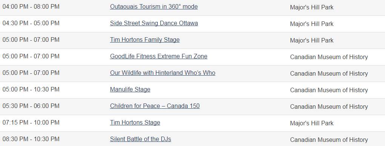Click the 07:15 PM - 10:00 PM time cell
The height and width of the screenshot is (146, 385).
(31, 123)
